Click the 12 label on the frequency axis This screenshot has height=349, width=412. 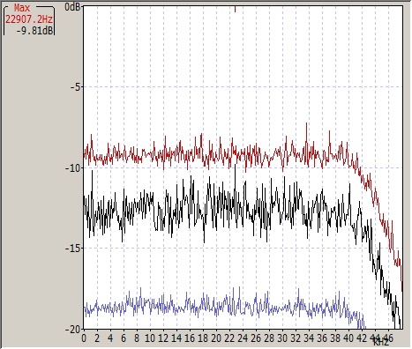[x=163, y=338]
